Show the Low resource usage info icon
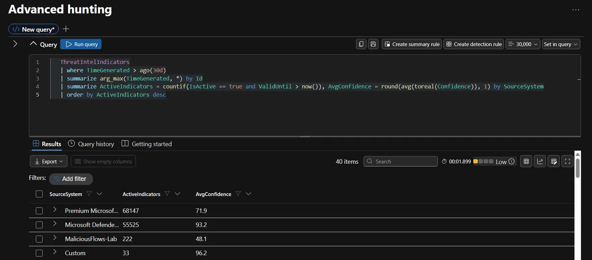The image size is (592, 260). (x=512, y=161)
